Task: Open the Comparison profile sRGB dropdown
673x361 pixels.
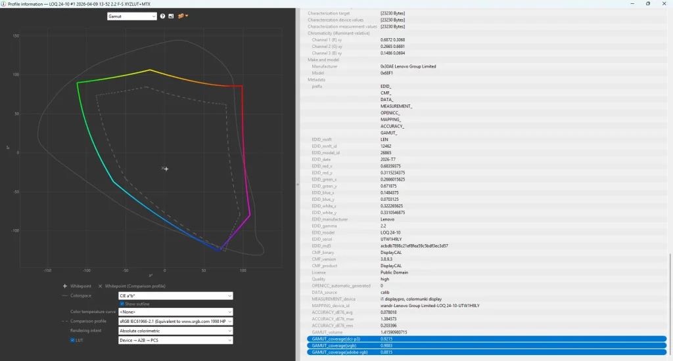Action: coord(175,321)
